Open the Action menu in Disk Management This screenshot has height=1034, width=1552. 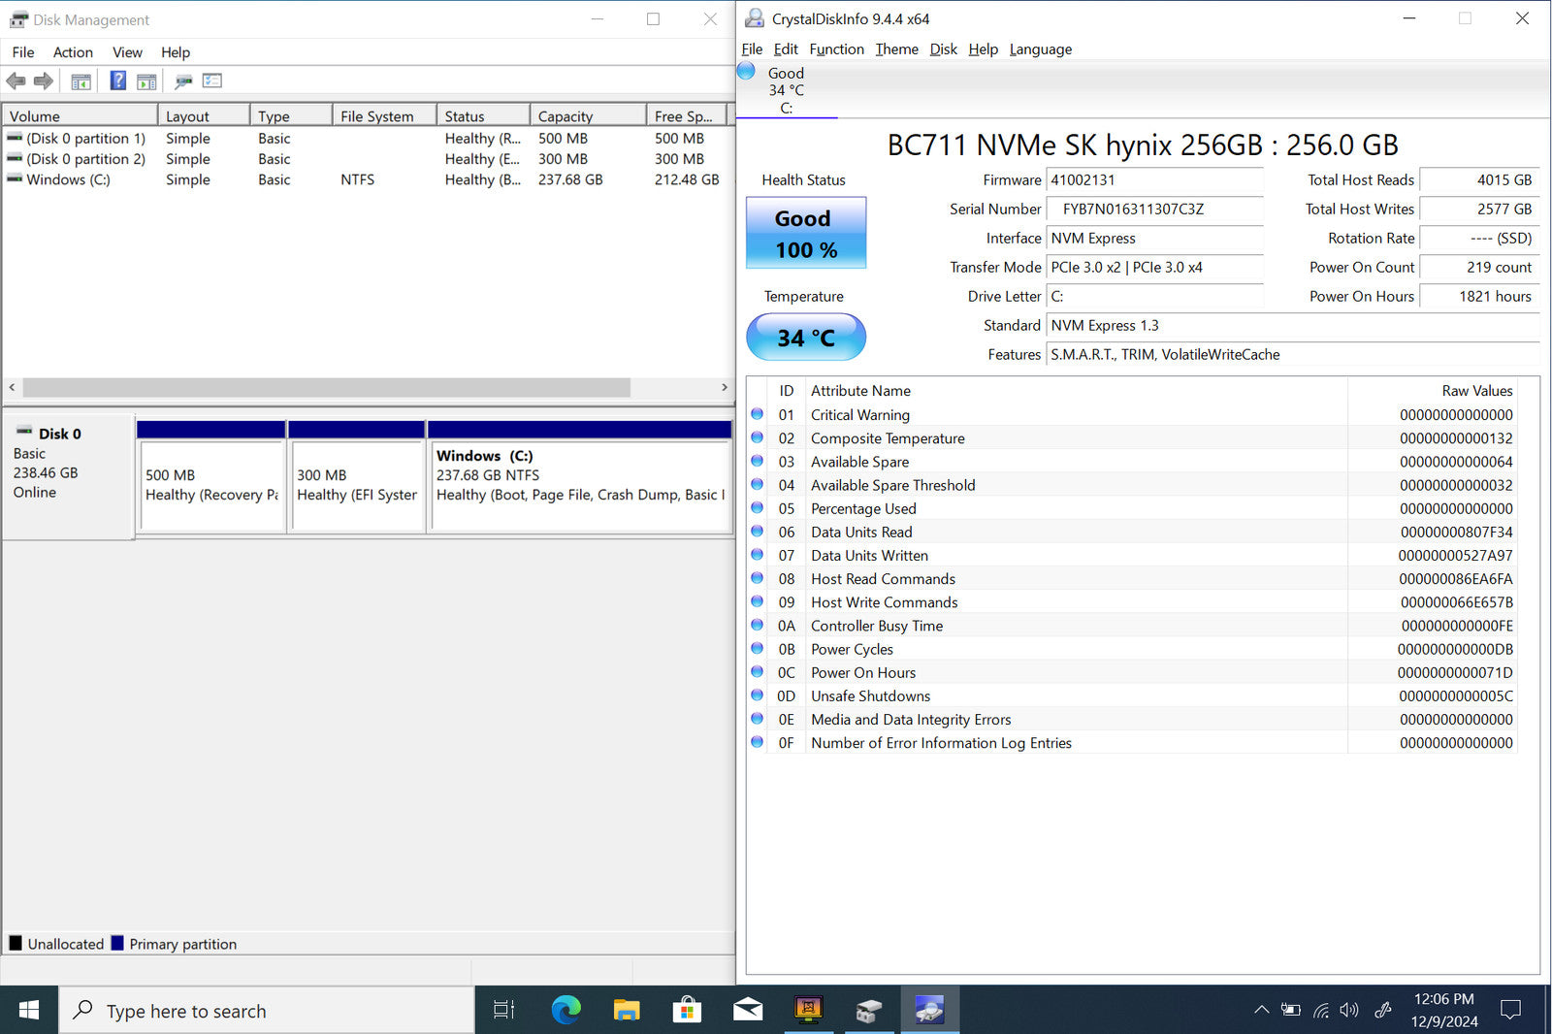click(x=73, y=52)
